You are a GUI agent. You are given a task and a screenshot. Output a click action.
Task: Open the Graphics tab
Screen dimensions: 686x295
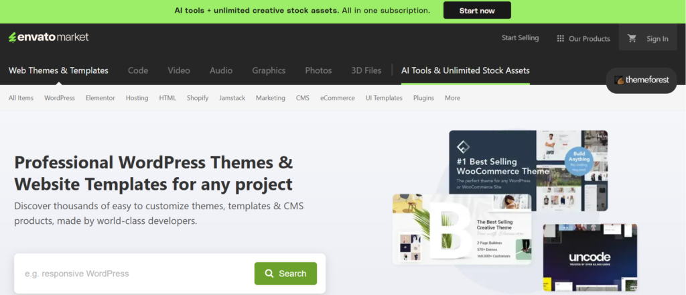[x=269, y=70]
